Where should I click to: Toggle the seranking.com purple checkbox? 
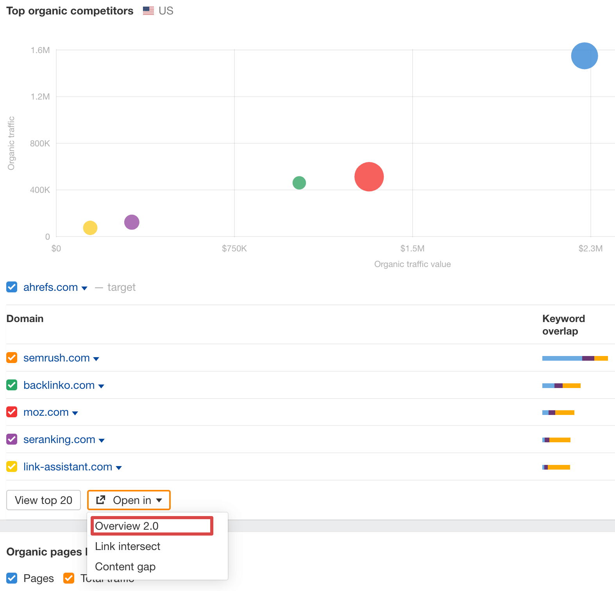[x=12, y=439]
